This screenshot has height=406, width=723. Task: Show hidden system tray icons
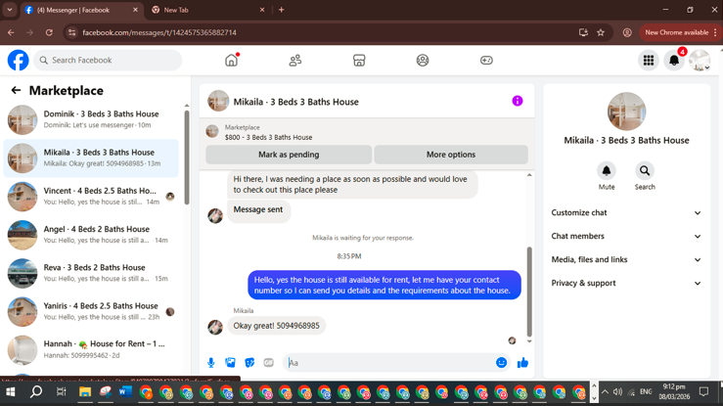605,392
